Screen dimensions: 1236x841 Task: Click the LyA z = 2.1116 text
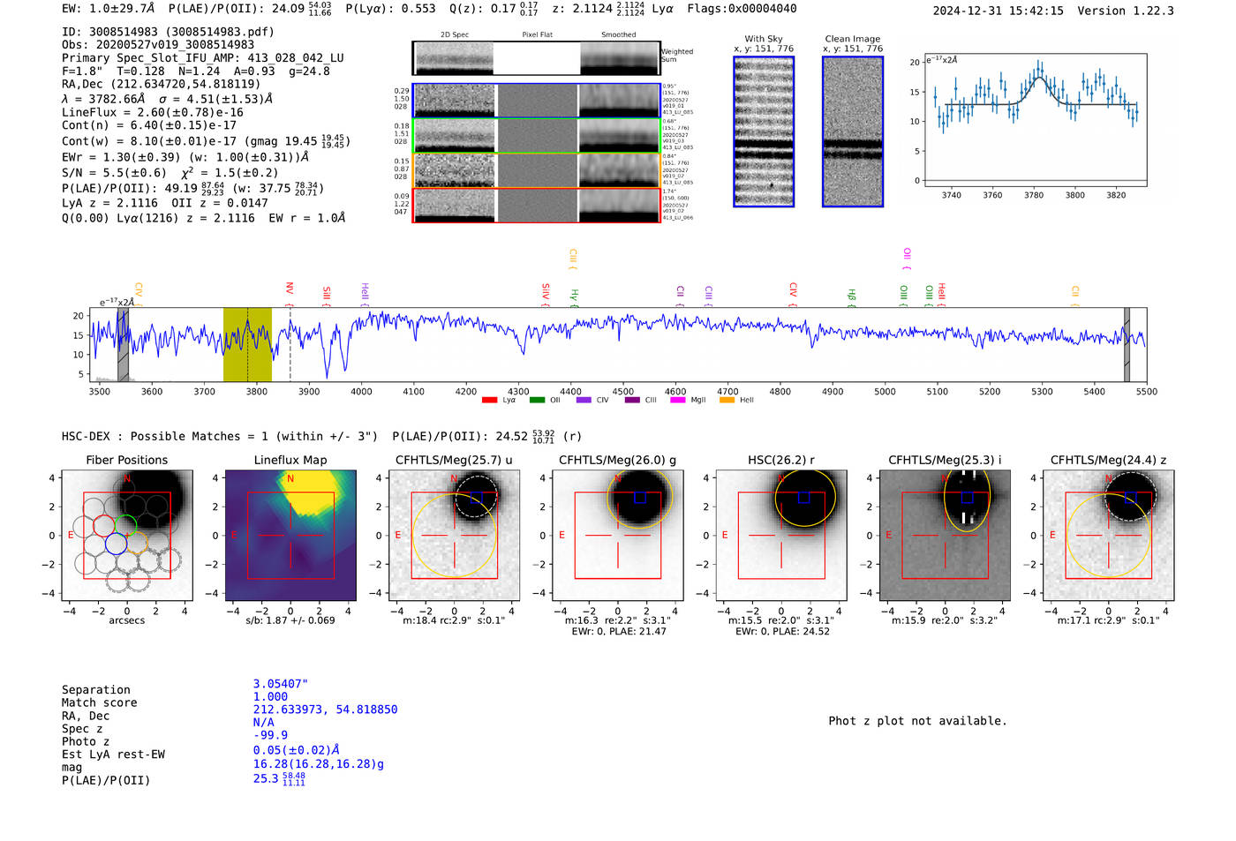point(110,203)
